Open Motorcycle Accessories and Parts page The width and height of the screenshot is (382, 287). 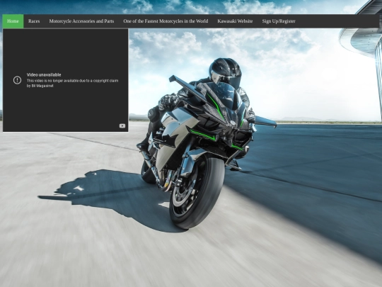tap(81, 21)
